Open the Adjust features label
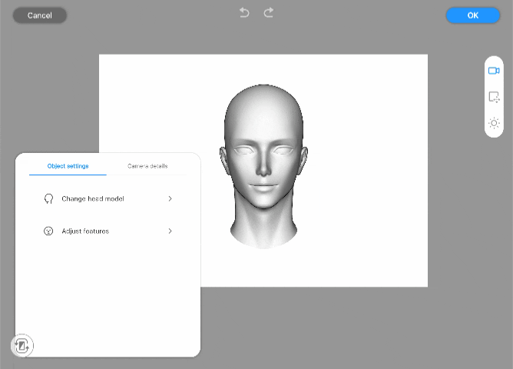The height and width of the screenshot is (369, 513). [85, 231]
